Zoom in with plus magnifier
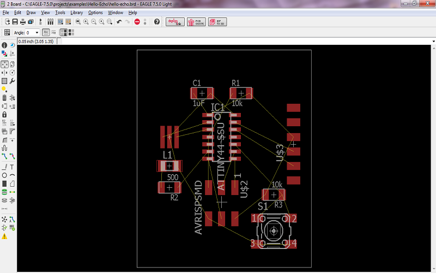Image resolution: width=436 pixels, height=273 pixels. [x=86, y=22]
